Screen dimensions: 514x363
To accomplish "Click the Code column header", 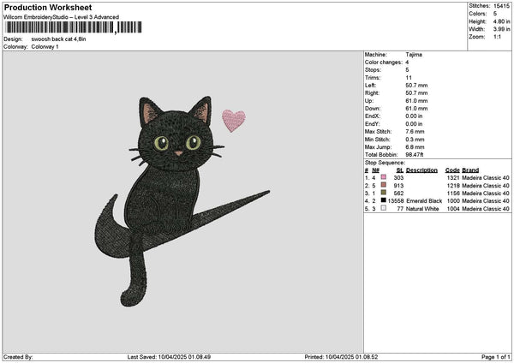I will pos(452,170).
